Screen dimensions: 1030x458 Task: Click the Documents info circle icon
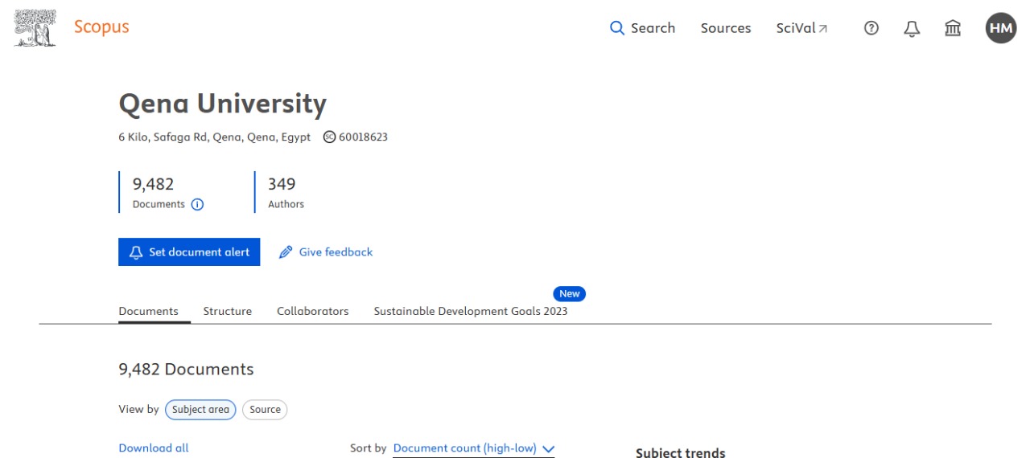coord(197,204)
